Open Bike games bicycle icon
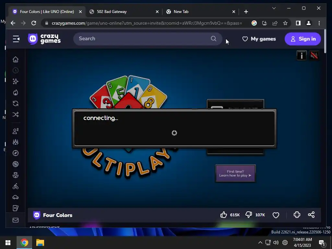Image resolution: width=332 pixels, height=249 pixels. pyautogui.click(x=16, y=186)
